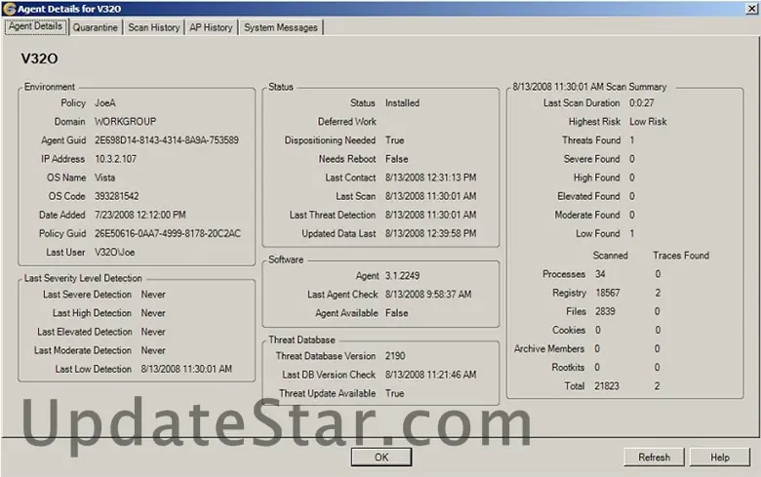Click the Last Moderate Detection value Never
Image resolution: width=761 pixels, height=477 pixels.
click(x=153, y=350)
